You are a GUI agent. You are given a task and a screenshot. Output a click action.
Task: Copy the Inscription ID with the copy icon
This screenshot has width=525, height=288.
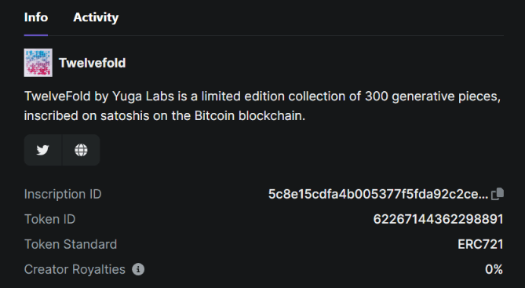tap(498, 194)
